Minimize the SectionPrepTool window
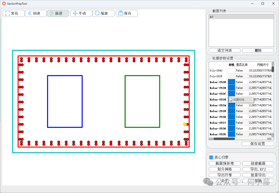The height and width of the screenshot is (193, 279). tap(252, 4)
